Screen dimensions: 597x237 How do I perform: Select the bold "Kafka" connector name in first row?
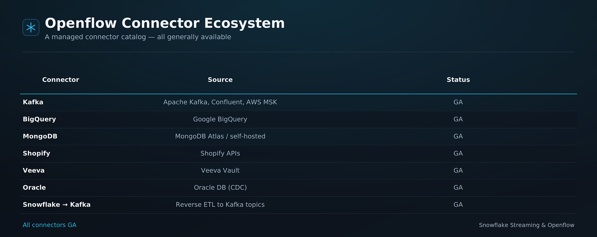click(x=33, y=102)
